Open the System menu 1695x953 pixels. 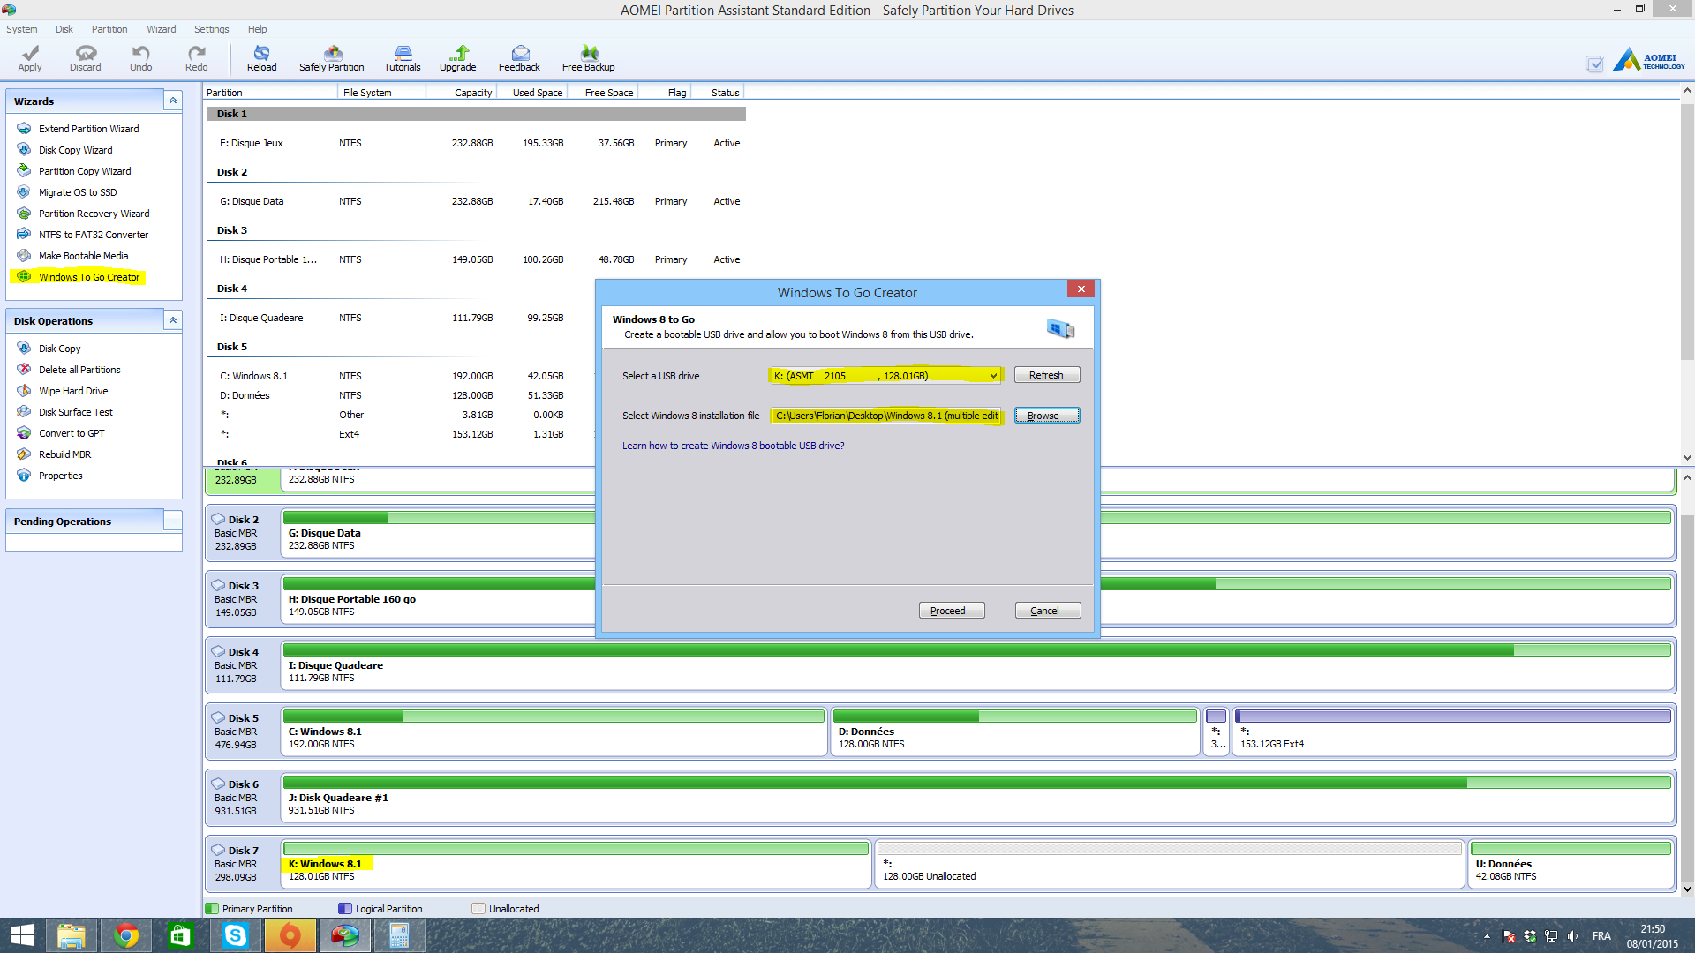tap(22, 29)
